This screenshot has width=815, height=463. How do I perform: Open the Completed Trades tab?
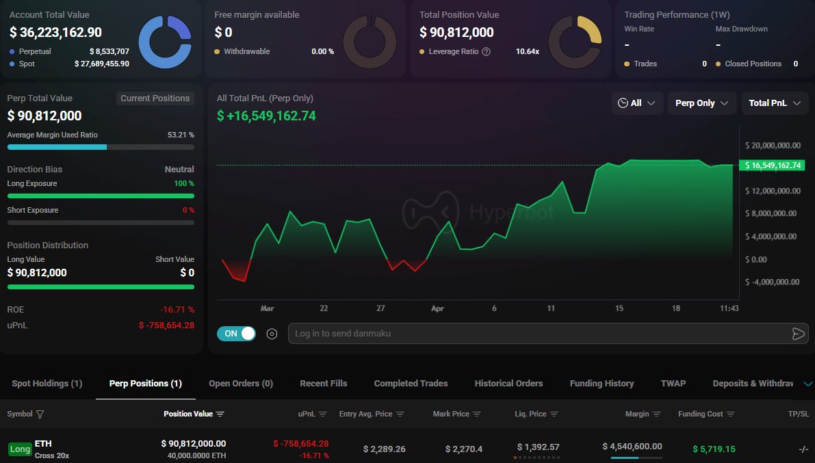[411, 384]
